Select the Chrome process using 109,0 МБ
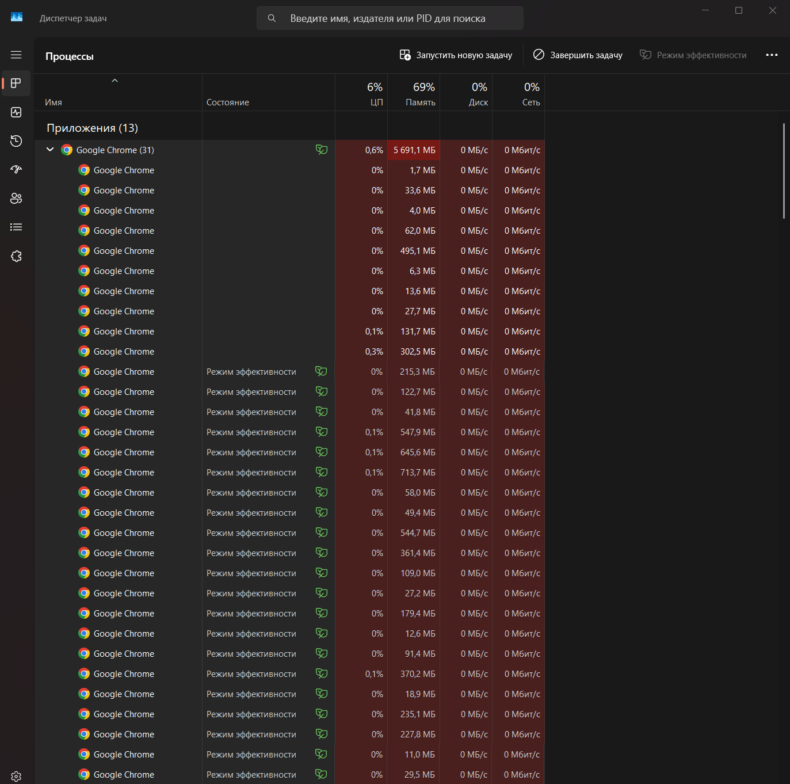The width and height of the screenshot is (790, 784). [290, 573]
